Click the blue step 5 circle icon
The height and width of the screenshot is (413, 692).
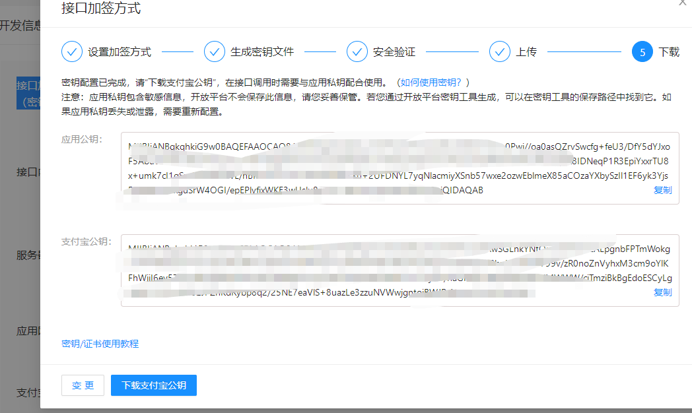click(642, 52)
